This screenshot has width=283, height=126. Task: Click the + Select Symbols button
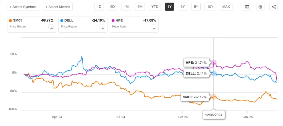pyautogui.click(x=23, y=7)
